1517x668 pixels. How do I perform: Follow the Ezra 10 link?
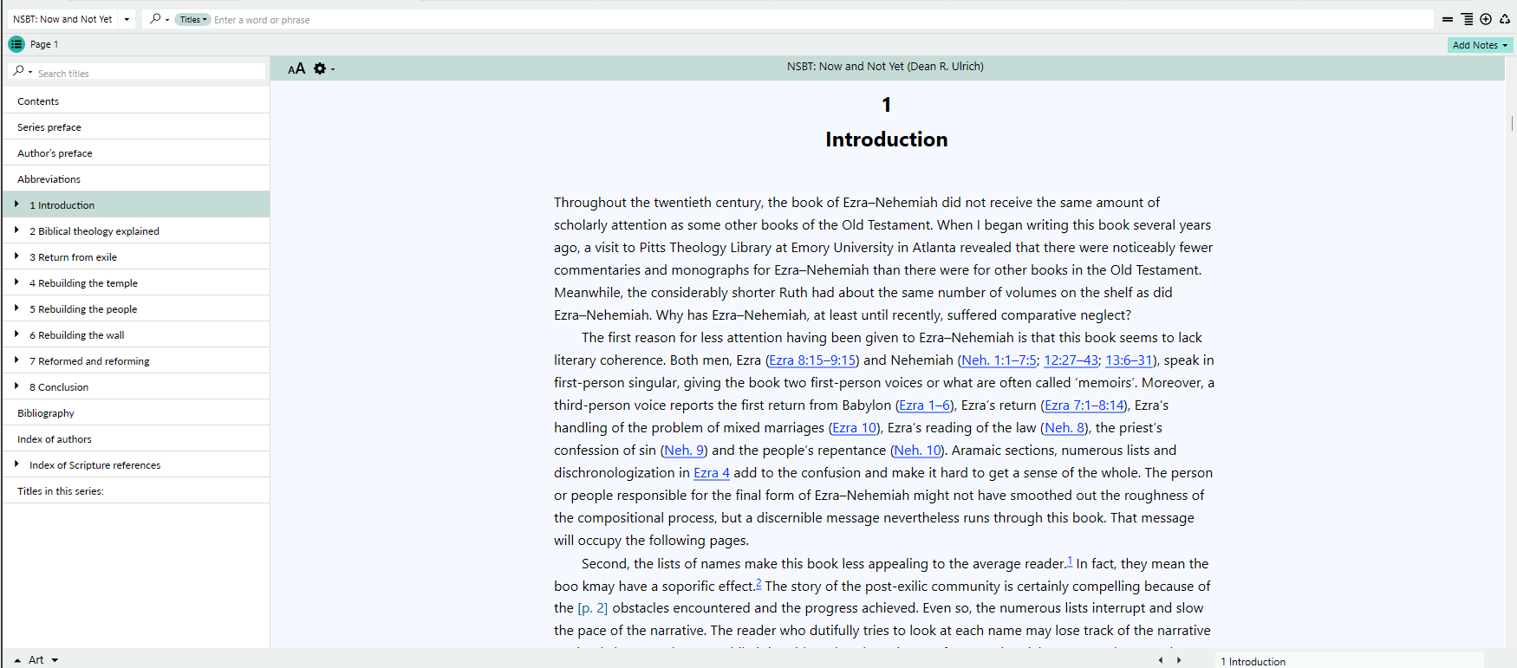point(855,428)
